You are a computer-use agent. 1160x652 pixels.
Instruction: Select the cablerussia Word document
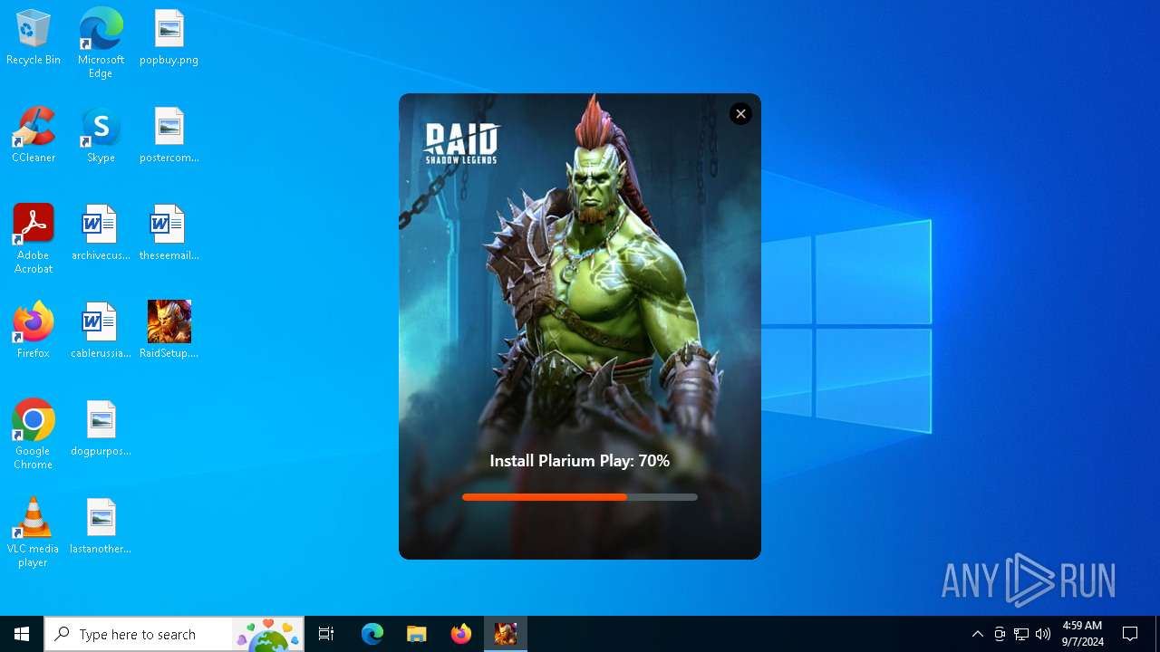[x=101, y=331]
